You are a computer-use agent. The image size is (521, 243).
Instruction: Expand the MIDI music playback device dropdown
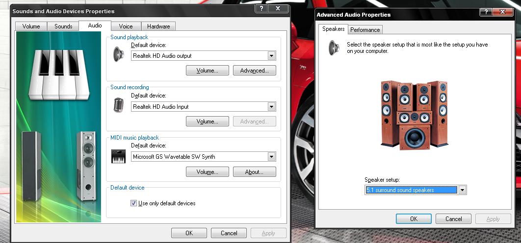pos(271,157)
